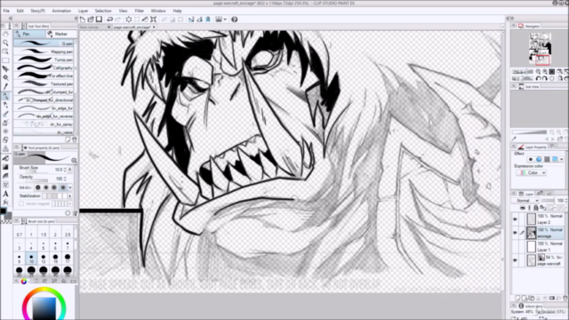The width and height of the screenshot is (569, 320).
Task: Select the Auto select wand tool
Action: 5,77
